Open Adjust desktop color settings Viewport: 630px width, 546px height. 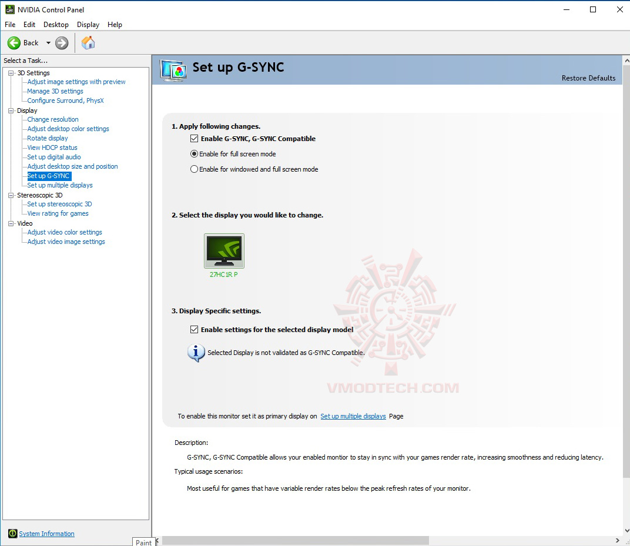point(68,129)
